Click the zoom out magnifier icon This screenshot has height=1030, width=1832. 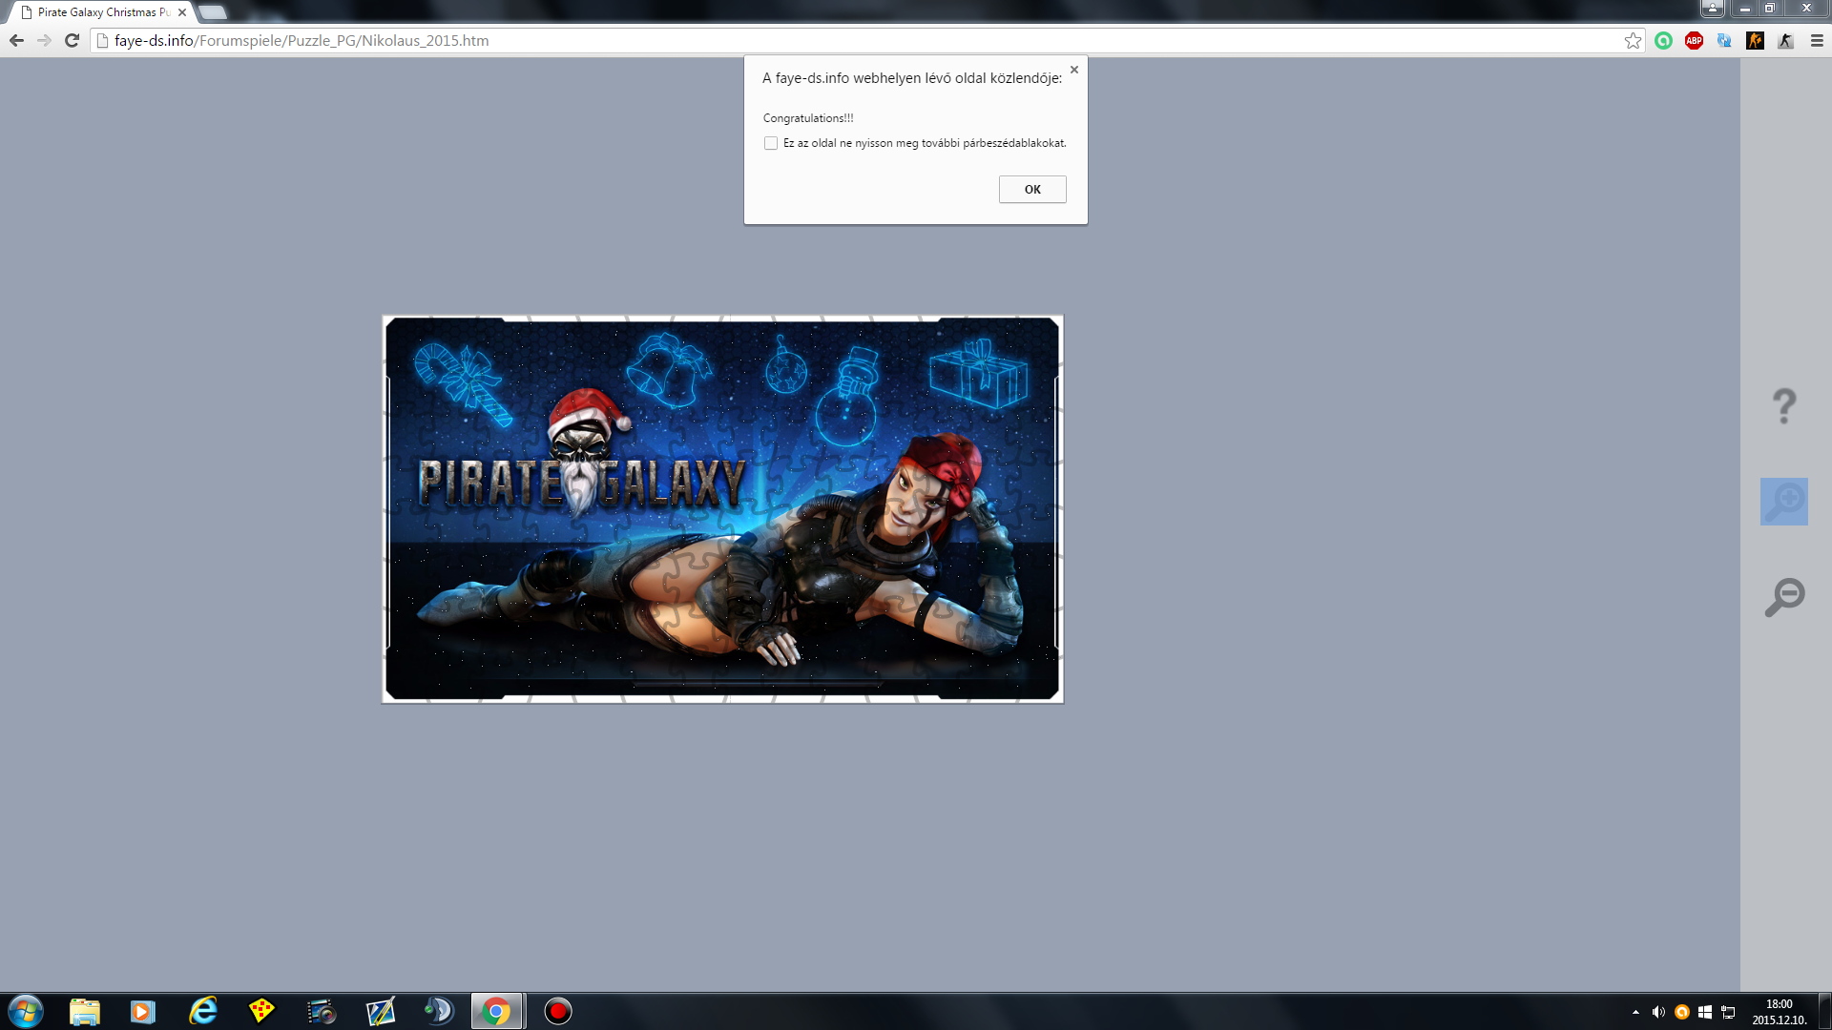pos(1784,597)
